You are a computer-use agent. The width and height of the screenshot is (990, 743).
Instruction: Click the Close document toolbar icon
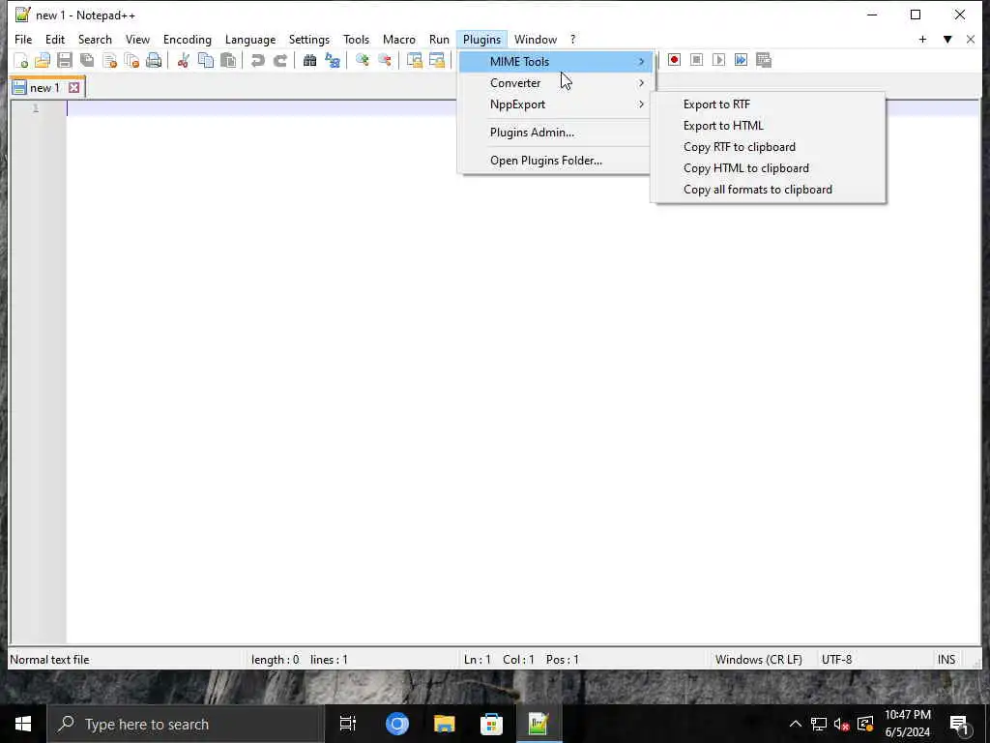tap(109, 61)
